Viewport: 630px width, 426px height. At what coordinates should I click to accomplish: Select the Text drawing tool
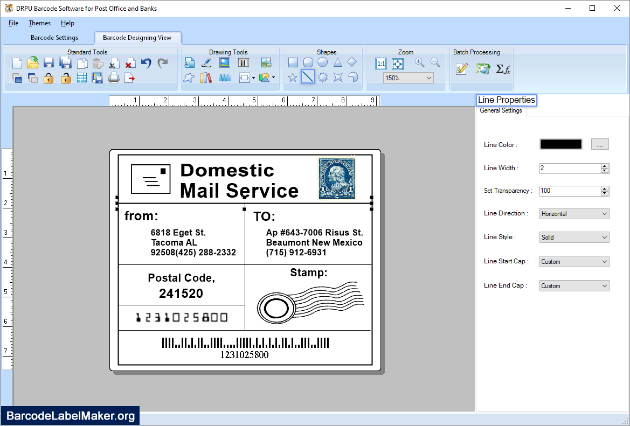coord(189,62)
